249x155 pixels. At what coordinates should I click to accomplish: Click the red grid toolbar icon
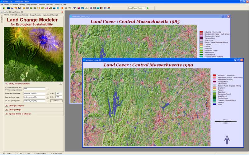[x=91, y=8]
